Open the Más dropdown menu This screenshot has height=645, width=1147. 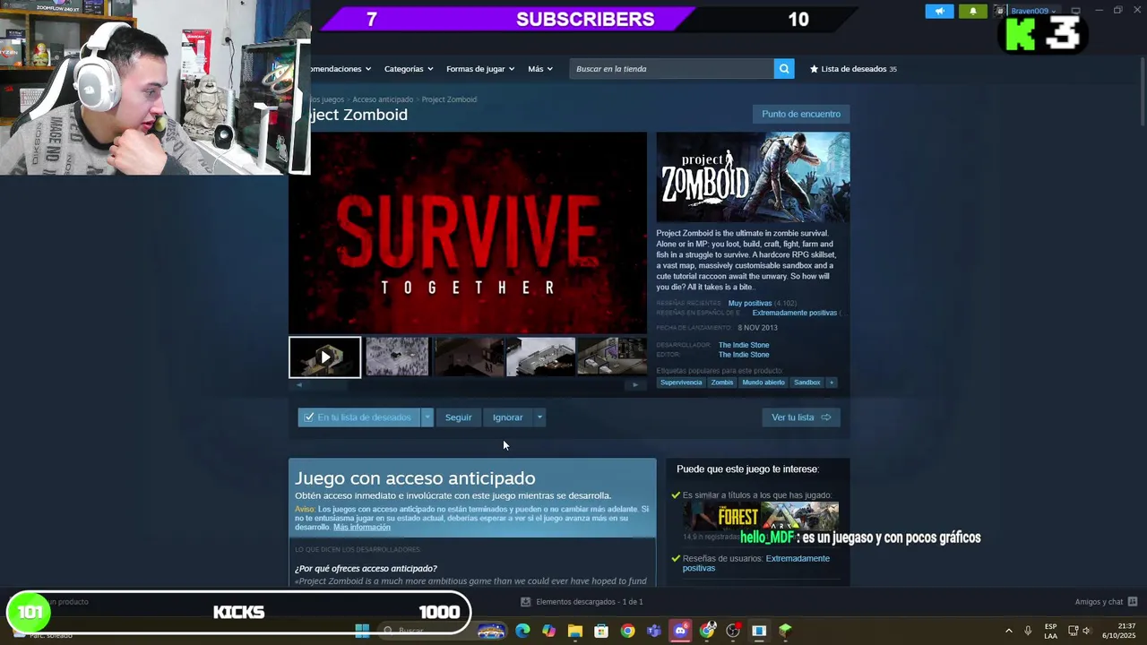(540, 69)
